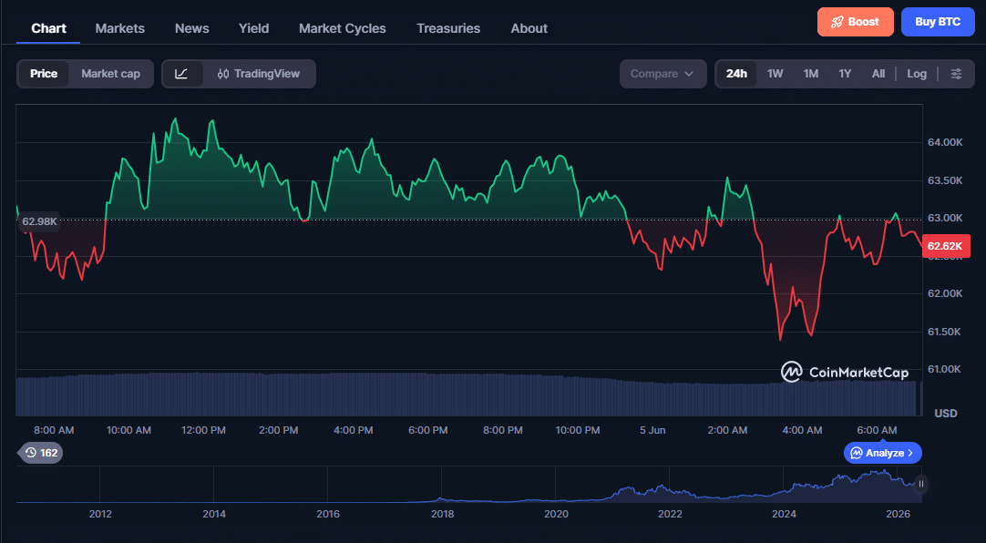Viewport: 986px width, 543px height.
Task: Click the Analyze button
Action: (x=883, y=453)
